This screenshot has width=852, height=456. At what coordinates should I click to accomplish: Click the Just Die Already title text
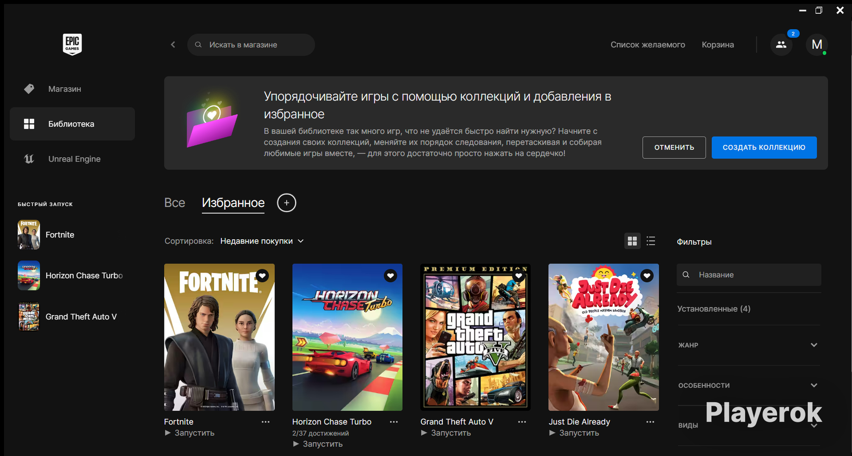coord(579,422)
